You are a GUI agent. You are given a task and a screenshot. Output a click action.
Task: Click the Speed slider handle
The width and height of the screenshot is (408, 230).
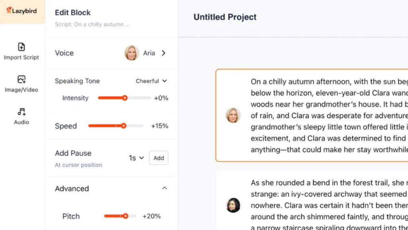tap(124, 126)
